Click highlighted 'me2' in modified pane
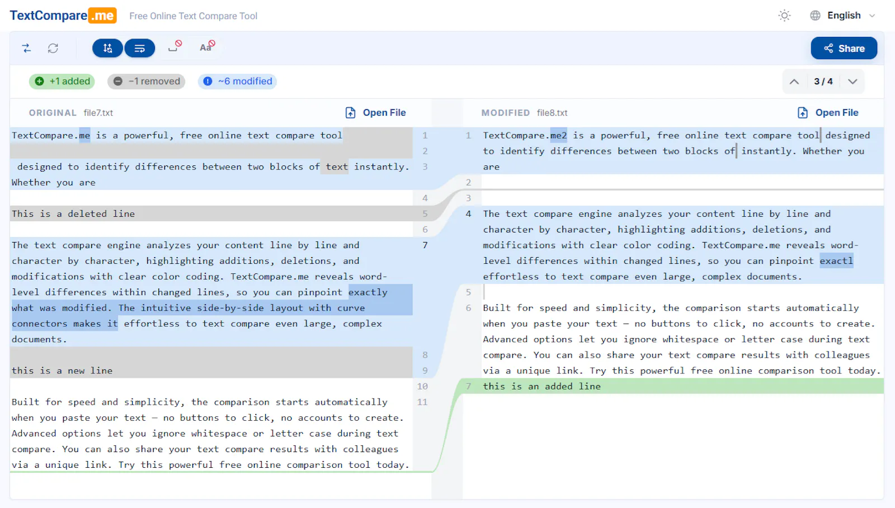 [x=559, y=135]
